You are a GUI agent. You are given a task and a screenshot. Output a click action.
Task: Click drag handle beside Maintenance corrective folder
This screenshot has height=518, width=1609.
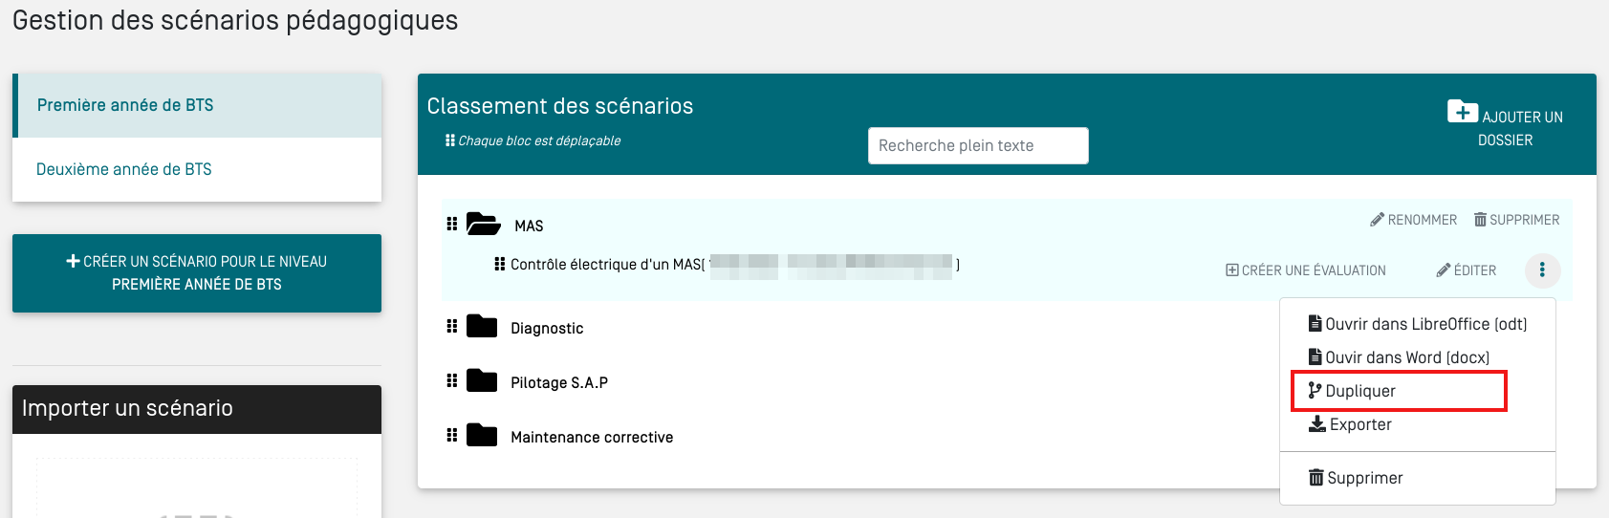(x=452, y=436)
